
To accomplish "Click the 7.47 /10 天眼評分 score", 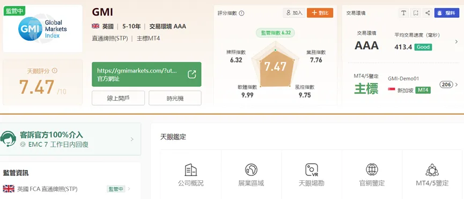I will tap(43, 87).
